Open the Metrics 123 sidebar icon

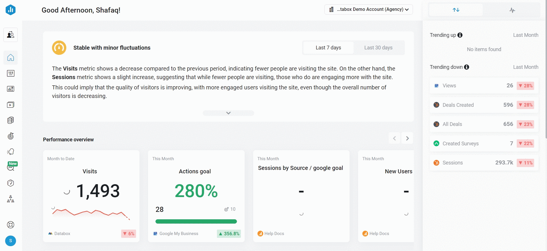[x=11, y=73]
